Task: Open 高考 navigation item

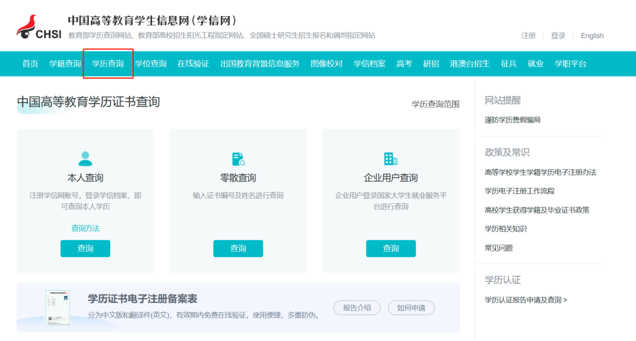Action: 404,63
